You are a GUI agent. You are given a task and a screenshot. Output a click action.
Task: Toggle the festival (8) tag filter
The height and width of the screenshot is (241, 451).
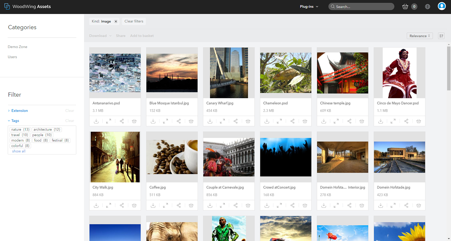[60, 140]
